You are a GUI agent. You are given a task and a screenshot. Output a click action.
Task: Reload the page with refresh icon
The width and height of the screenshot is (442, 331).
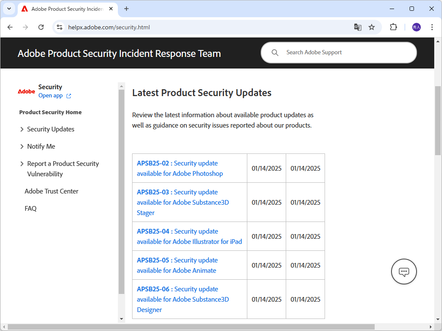click(41, 27)
